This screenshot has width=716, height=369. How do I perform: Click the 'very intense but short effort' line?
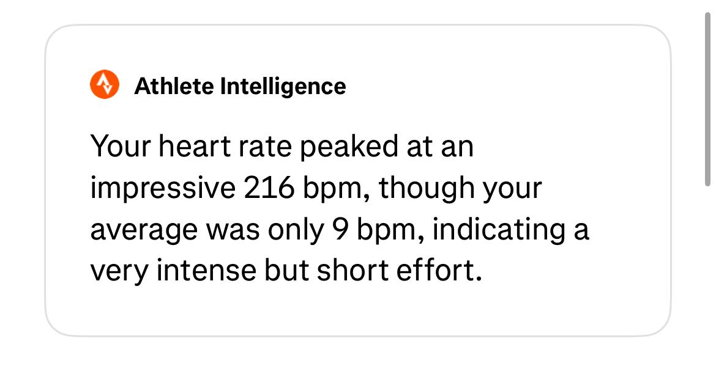[x=286, y=271]
